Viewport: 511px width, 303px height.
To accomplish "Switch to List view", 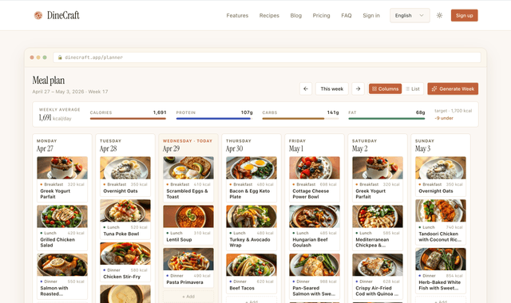I will (413, 89).
